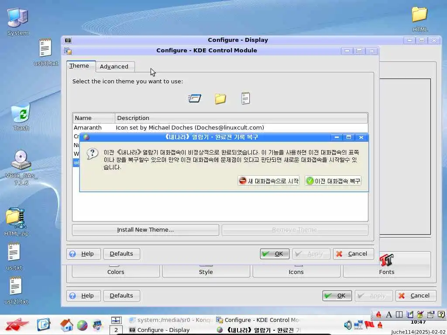Screen dimensions: 447x335
Task: Click the question mark icon in Naenara dialog
Action: [x=92, y=154]
